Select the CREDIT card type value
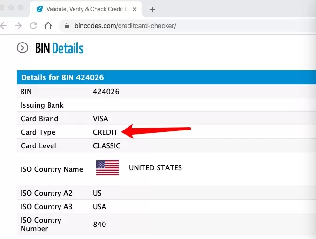 (x=105, y=132)
